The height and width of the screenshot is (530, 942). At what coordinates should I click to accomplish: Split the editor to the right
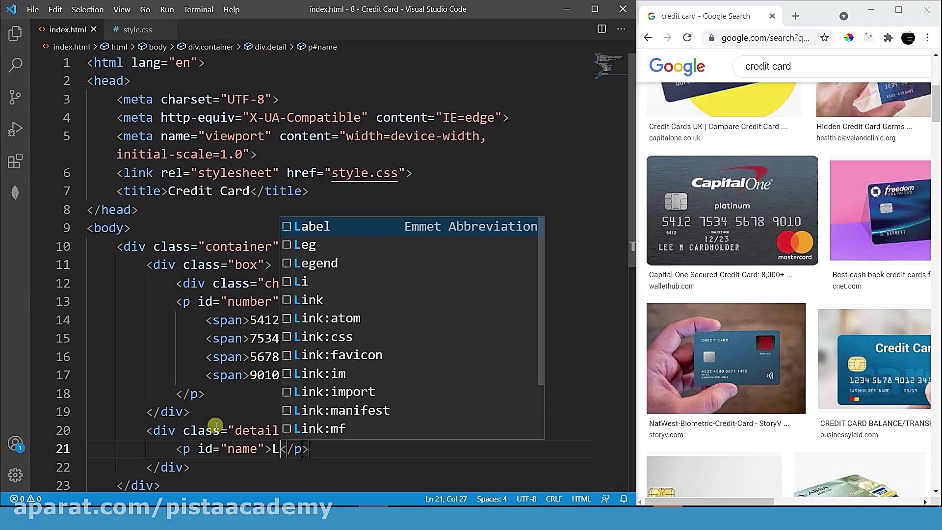point(602,29)
